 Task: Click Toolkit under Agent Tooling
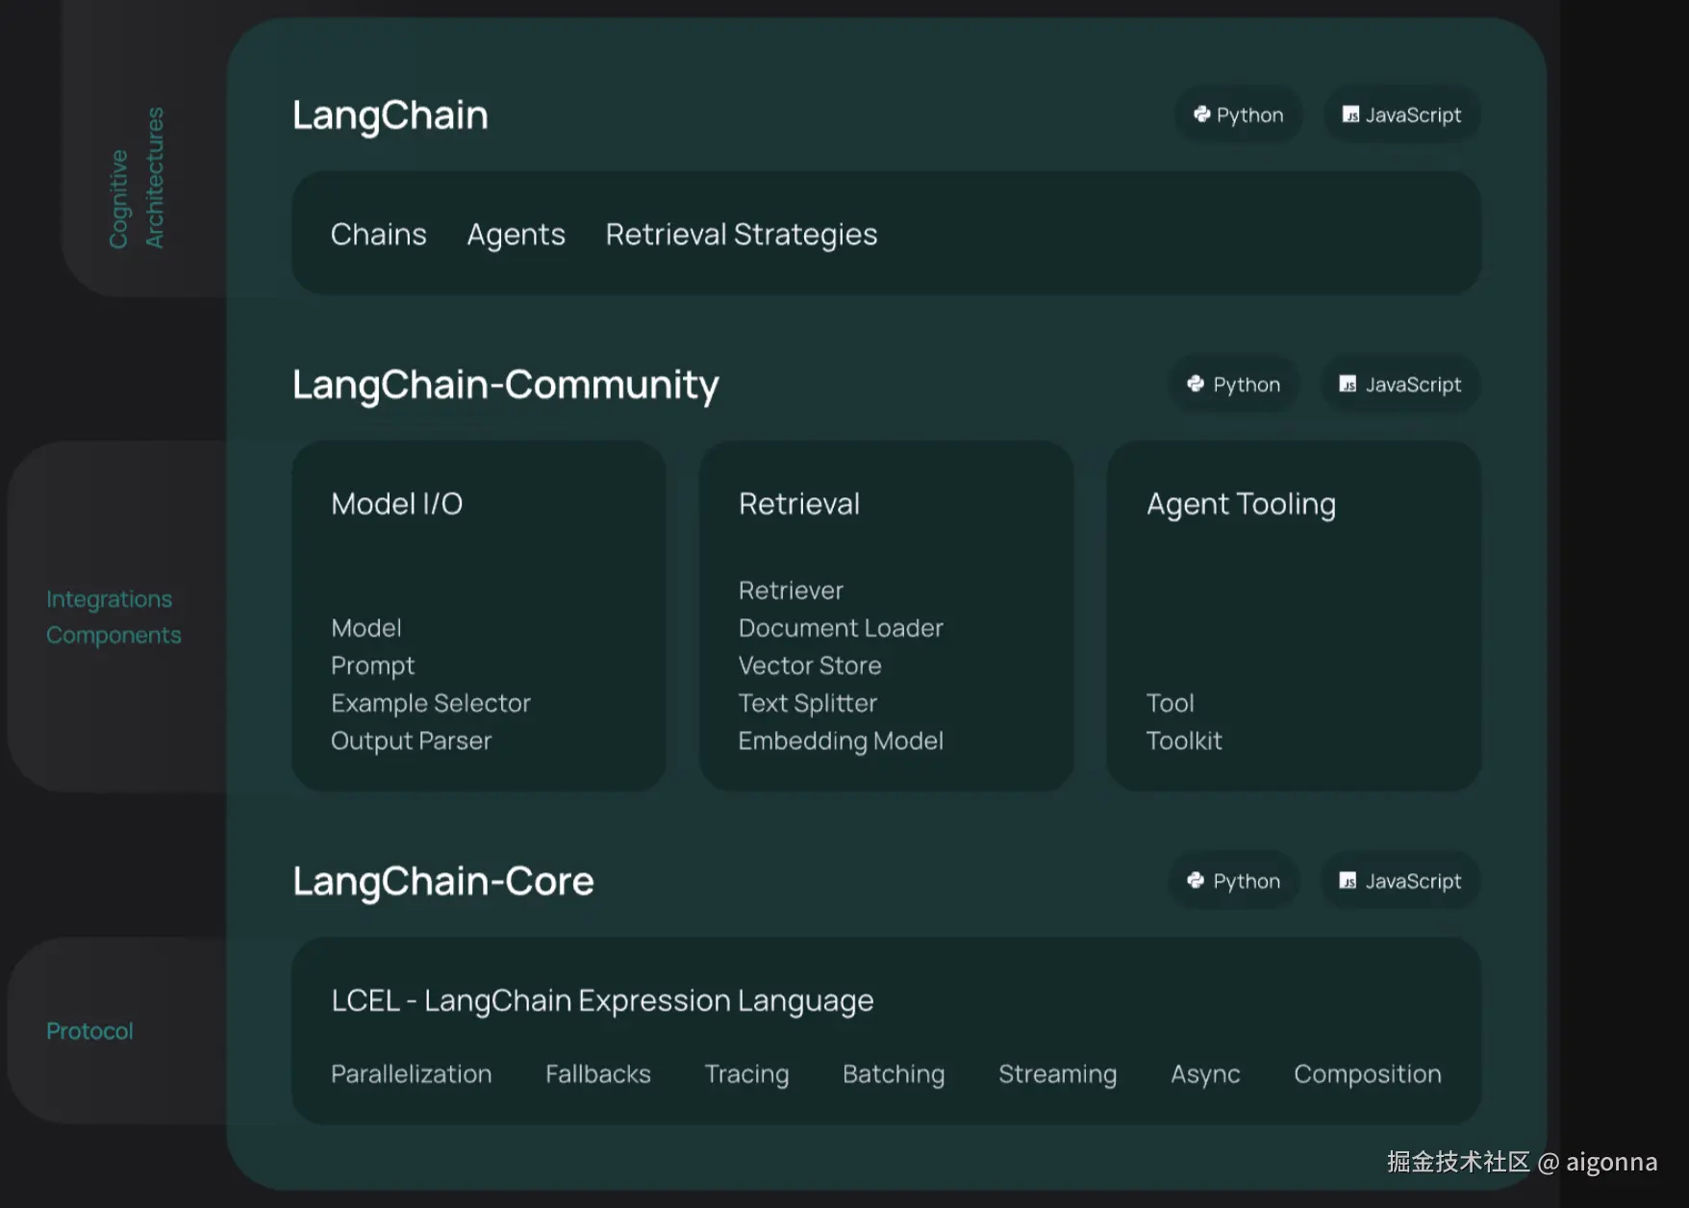(1183, 741)
